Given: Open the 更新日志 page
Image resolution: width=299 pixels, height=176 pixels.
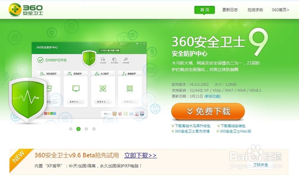Looking at the screenshot, I should coord(230,10).
